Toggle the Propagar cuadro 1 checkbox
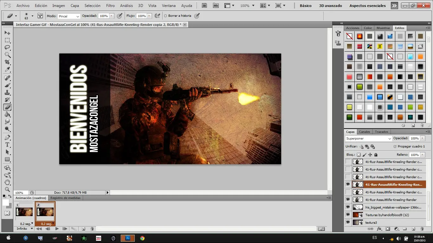433x243 pixels. [x=395, y=146]
